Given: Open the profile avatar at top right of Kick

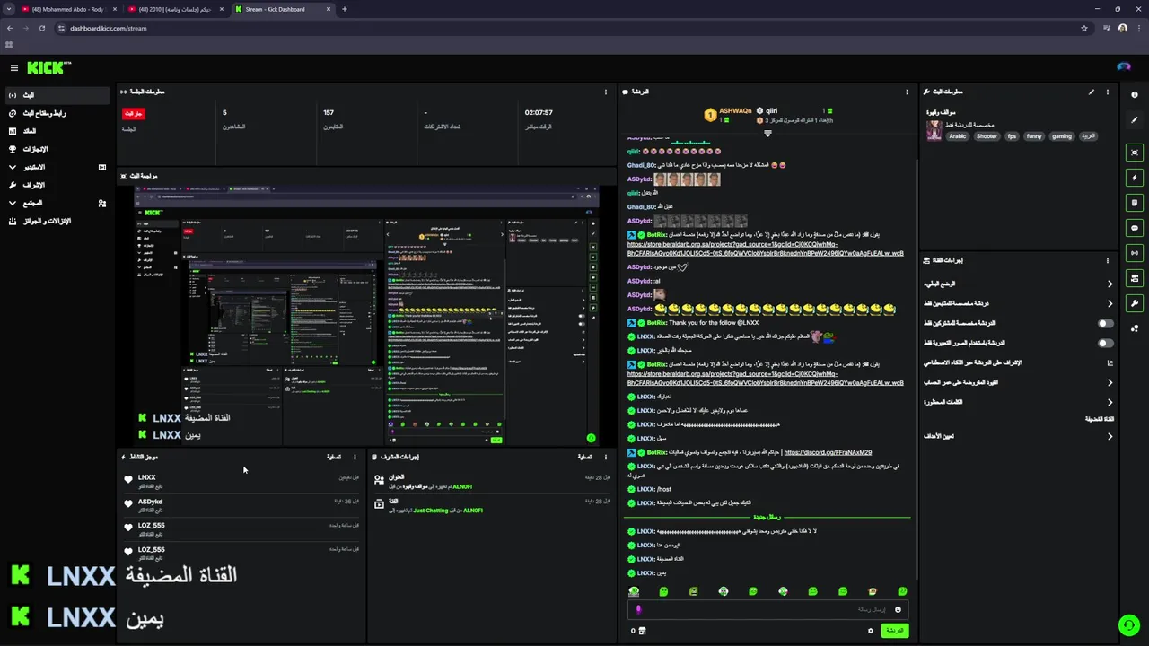Looking at the screenshot, I should click(1124, 67).
